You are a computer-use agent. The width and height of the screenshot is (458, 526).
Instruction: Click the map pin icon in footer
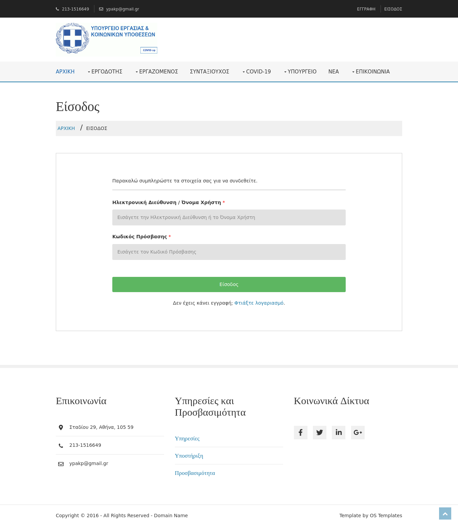(61, 428)
